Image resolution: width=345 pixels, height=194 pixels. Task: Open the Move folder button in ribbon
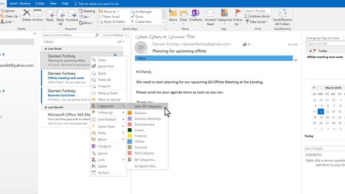[173, 17]
